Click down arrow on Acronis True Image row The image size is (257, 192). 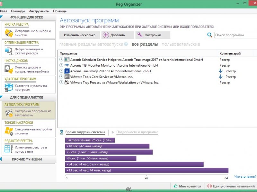pos(221,71)
